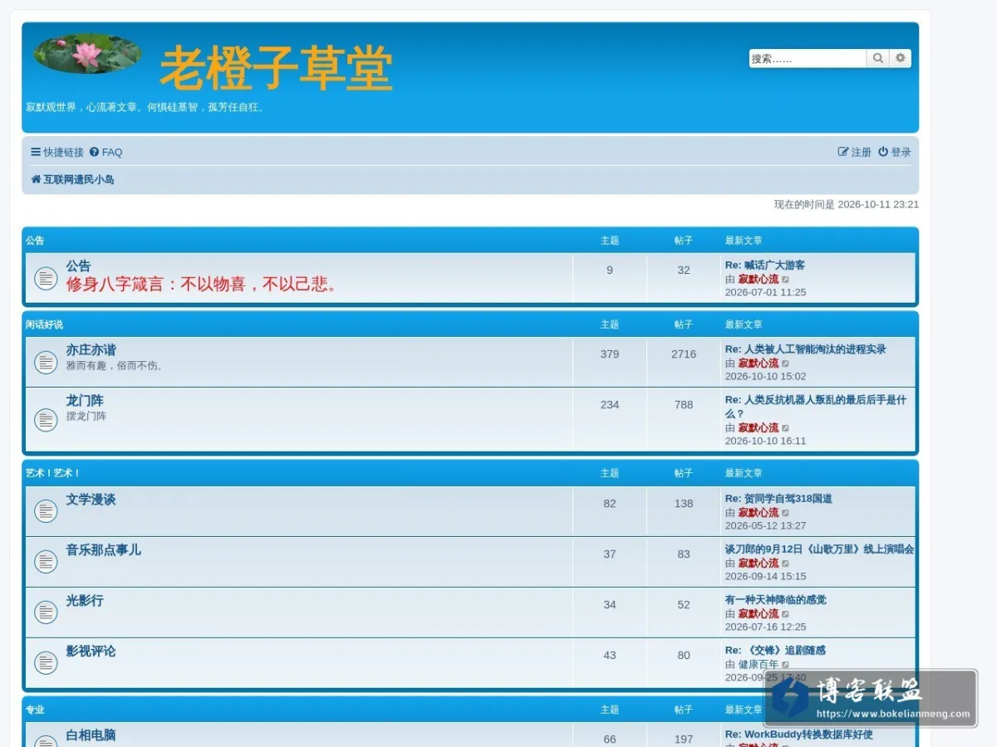This screenshot has height=747, width=997.
Task: Click the view-latest-post icon in 龙门阵 row
Action: tap(786, 428)
